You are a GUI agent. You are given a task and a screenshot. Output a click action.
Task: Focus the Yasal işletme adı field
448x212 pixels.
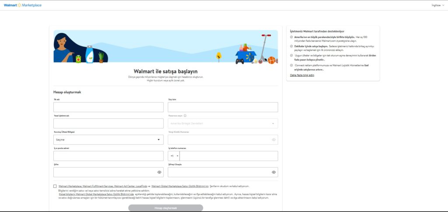(x=108, y=124)
